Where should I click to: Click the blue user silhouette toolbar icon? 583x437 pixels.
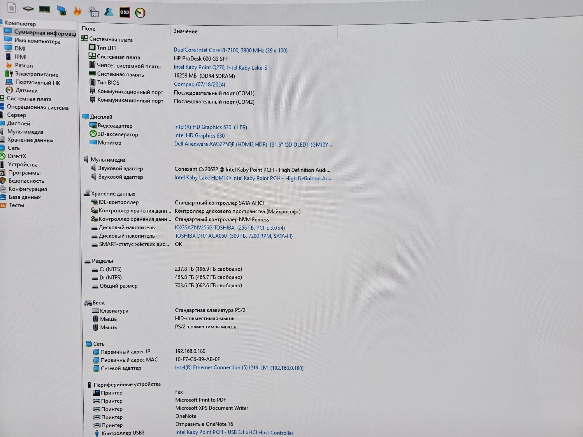pyautogui.click(x=109, y=12)
